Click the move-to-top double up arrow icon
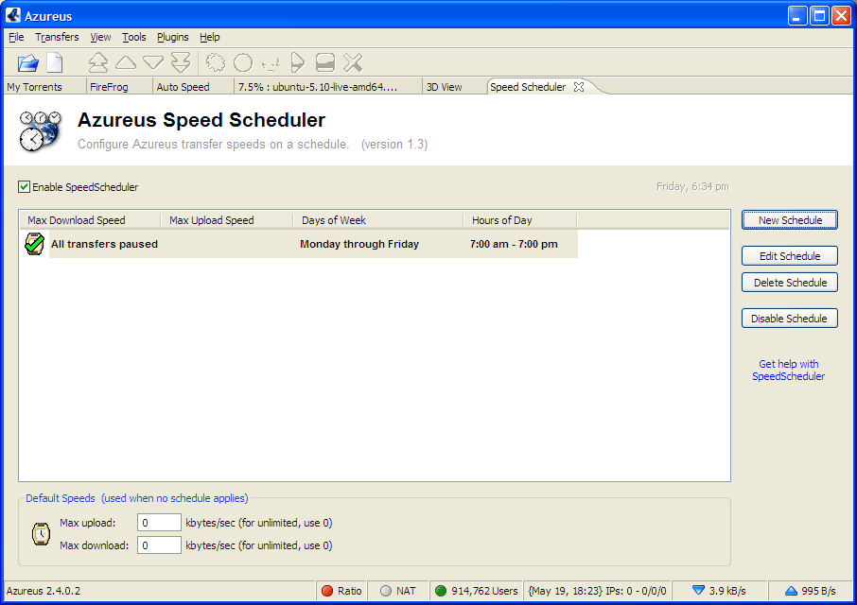Screen dimensions: 857x605 coord(98,62)
